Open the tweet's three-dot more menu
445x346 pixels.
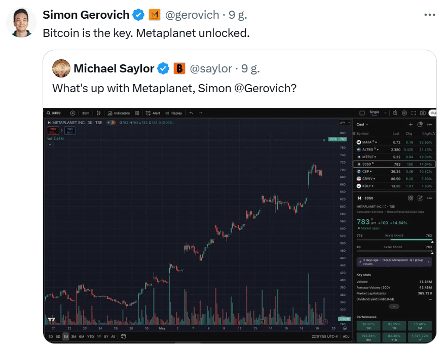(429, 15)
